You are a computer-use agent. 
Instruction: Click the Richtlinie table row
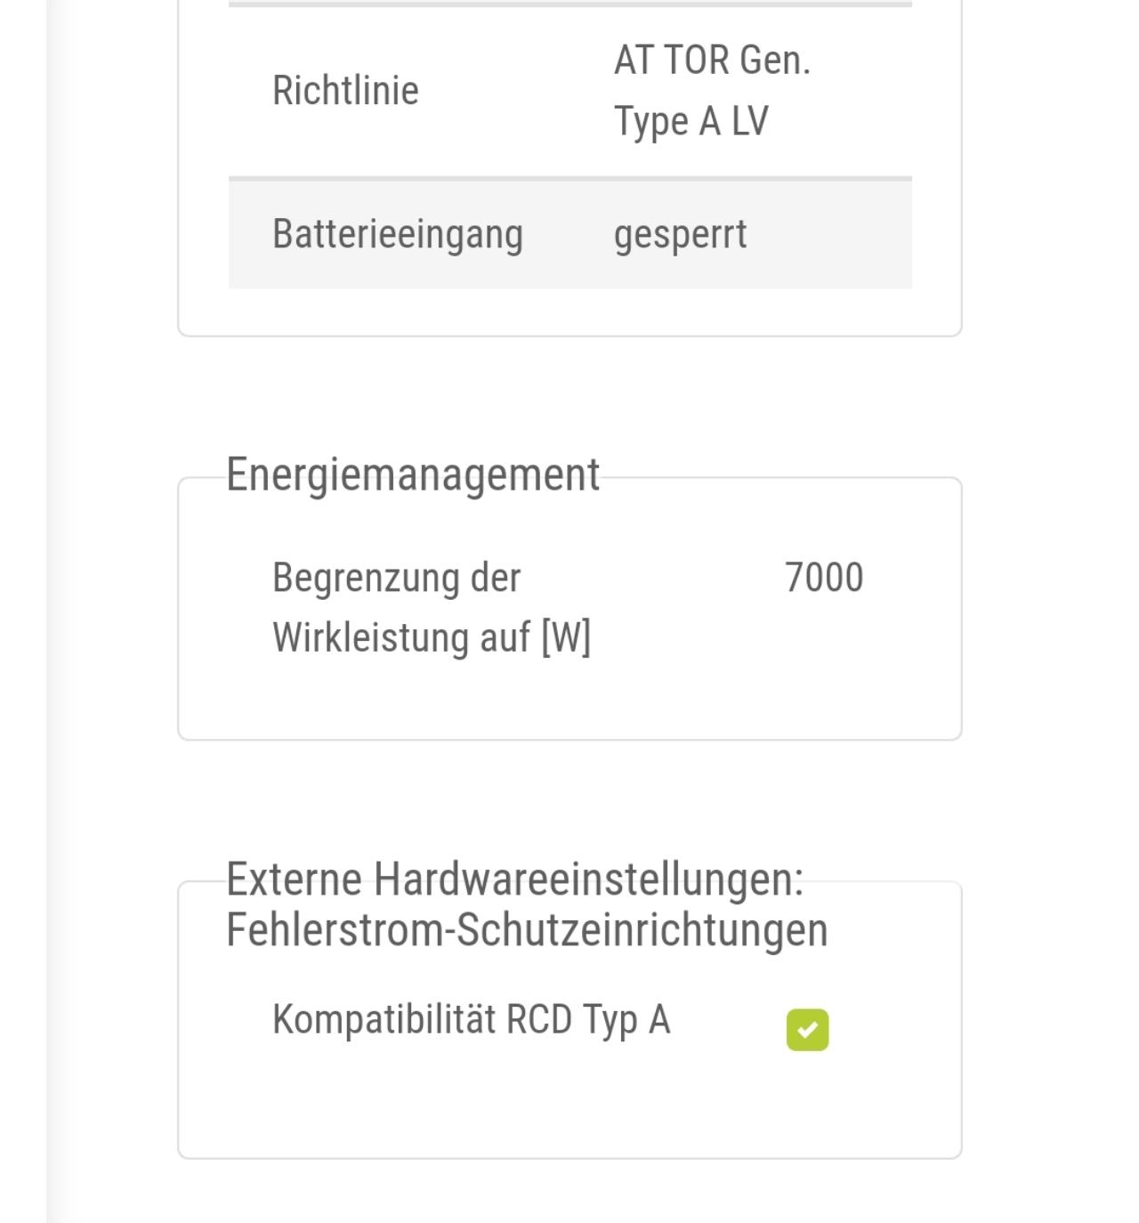click(x=570, y=91)
